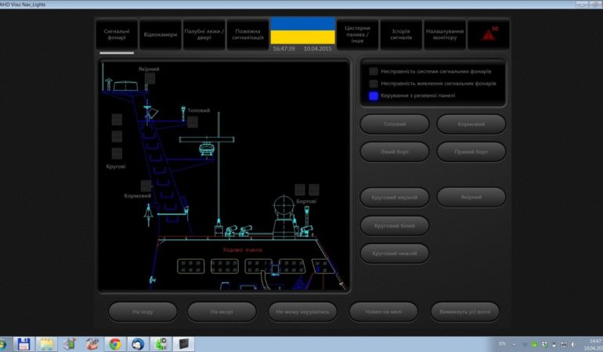Viewport: 603px width, 352px height.
Task: Click the floppy disk icon in taskbar
Action: (23, 343)
